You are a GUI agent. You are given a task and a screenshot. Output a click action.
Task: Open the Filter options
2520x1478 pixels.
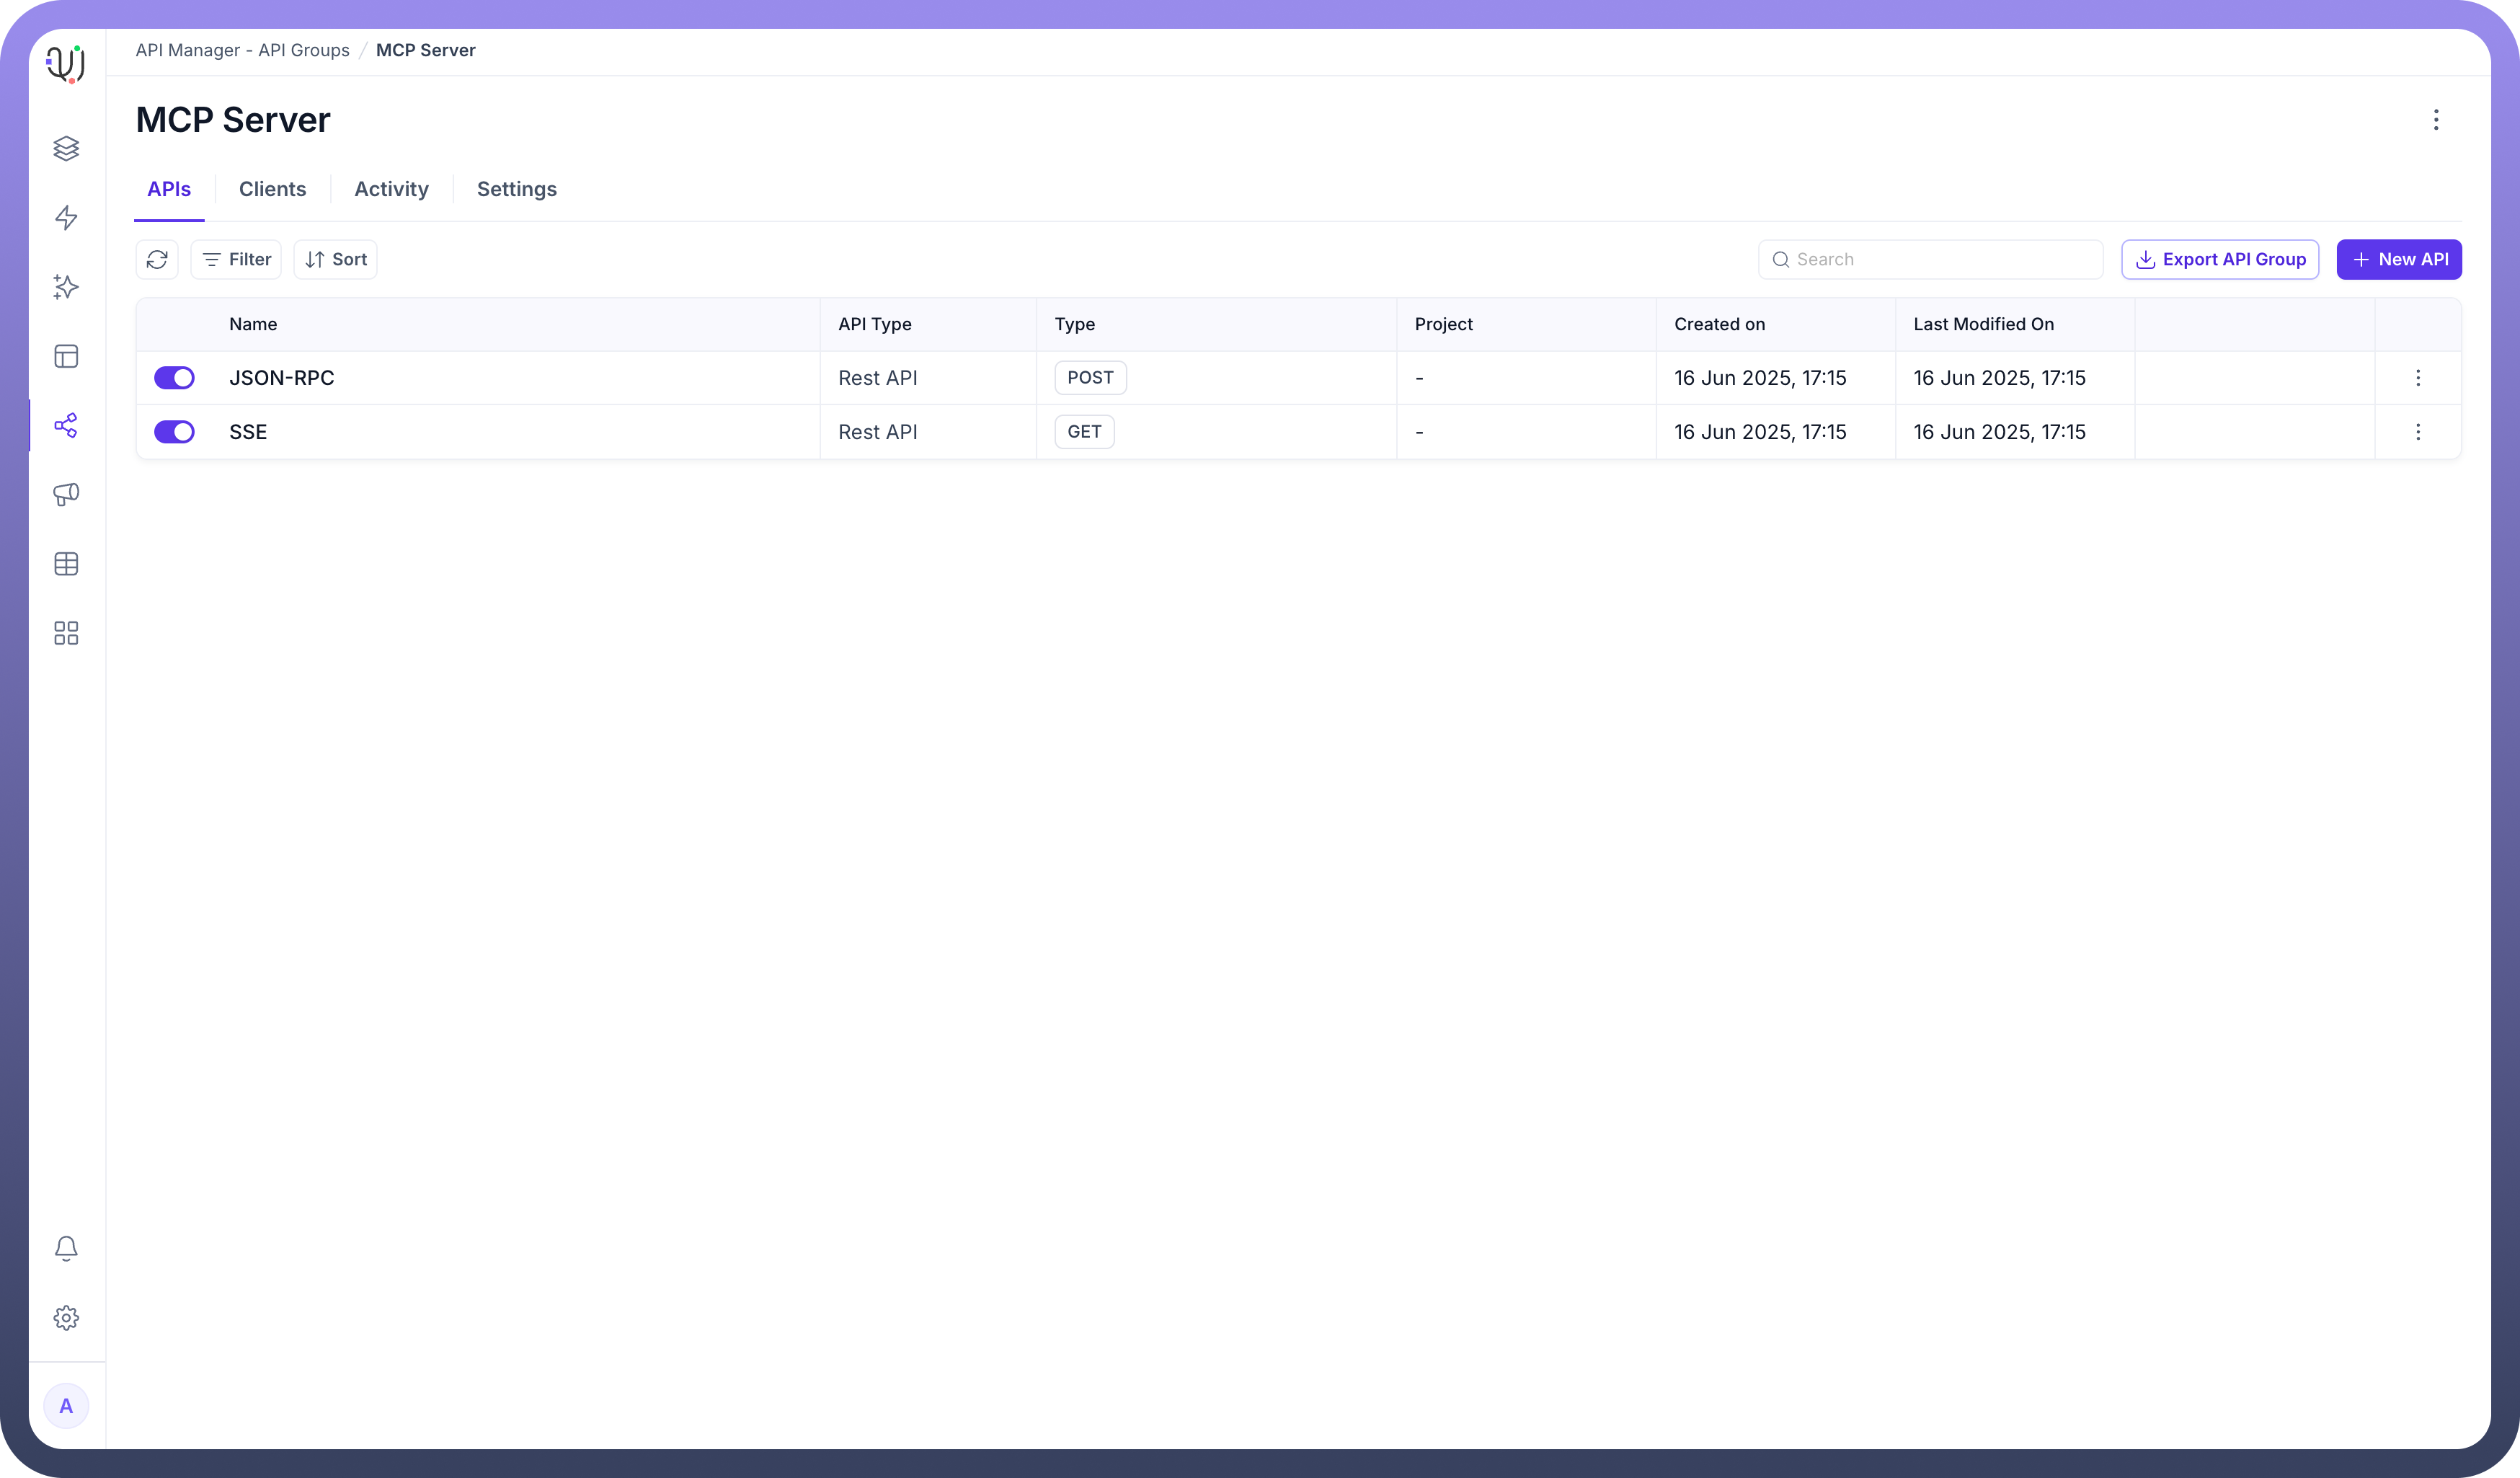(236, 260)
